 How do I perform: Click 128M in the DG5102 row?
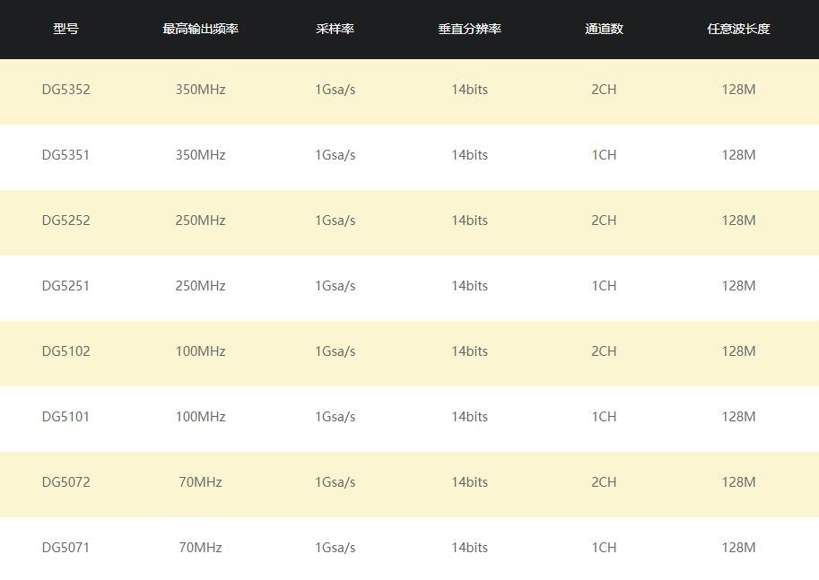(x=738, y=351)
